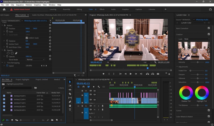214x126 pixels.
Task: Pick the Type tool
Action: [70, 110]
